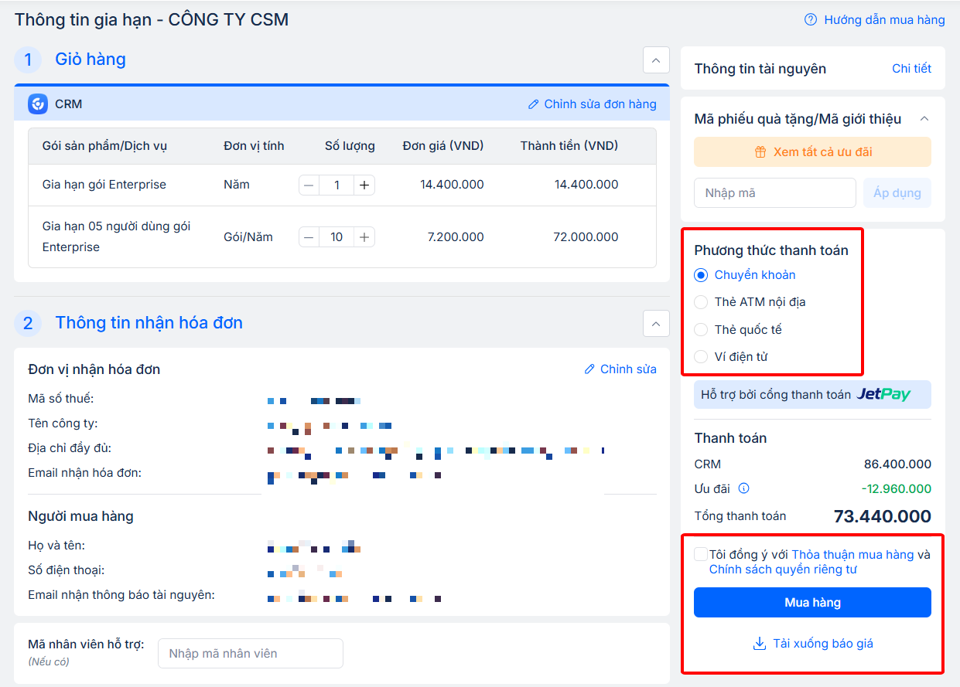Click the download icon for Tải xuống báo giá
Viewport: 960px width, 687px height.
(x=759, y=644)
